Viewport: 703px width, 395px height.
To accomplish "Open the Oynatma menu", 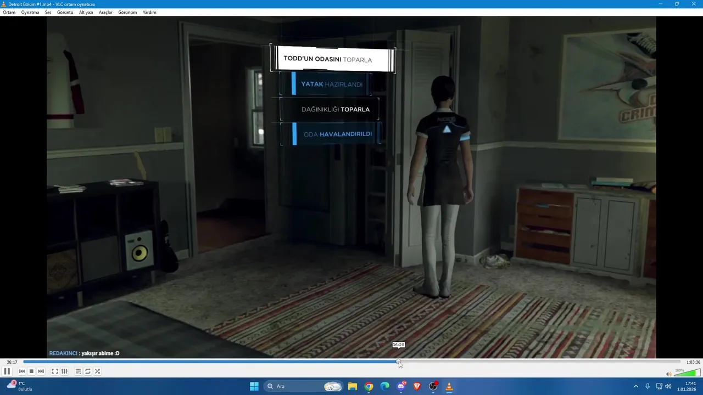I will [x=30, y=12].
